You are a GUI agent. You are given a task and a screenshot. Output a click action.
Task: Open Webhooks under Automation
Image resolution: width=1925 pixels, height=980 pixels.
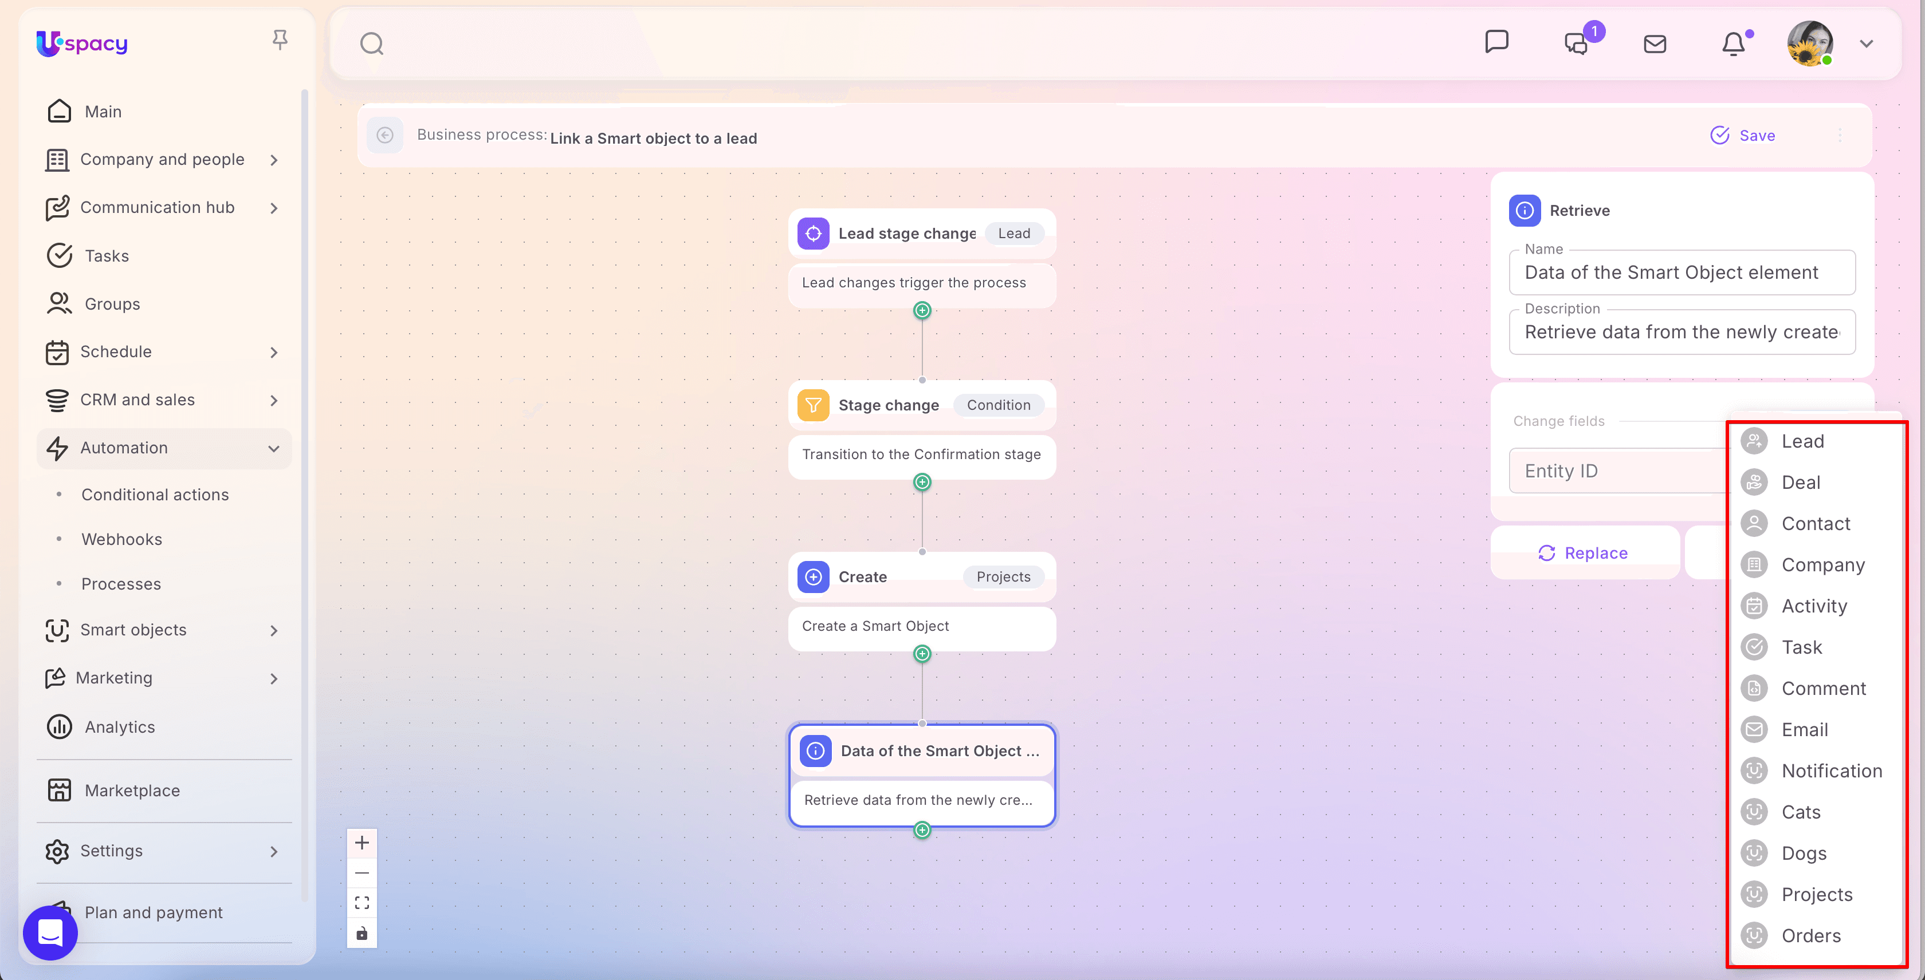tap(122, 539)
